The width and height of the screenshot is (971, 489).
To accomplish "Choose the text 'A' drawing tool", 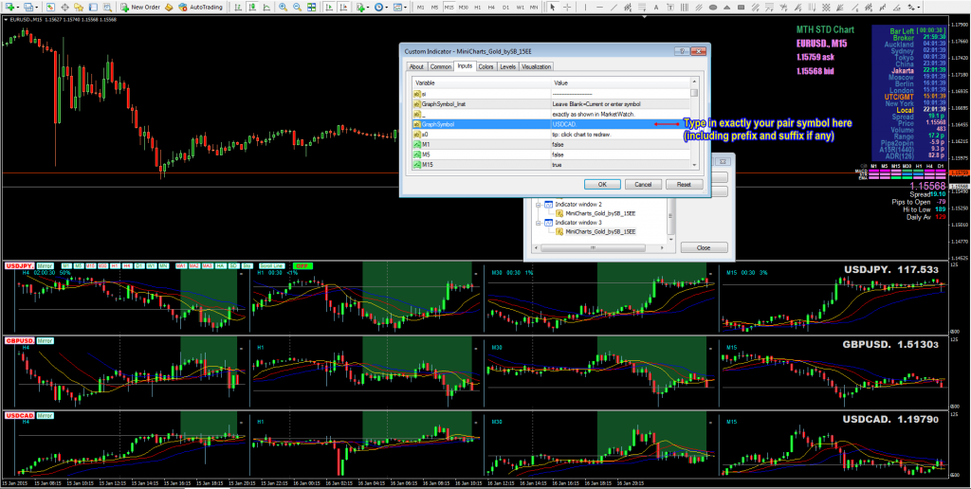I will tap(656, 8).
